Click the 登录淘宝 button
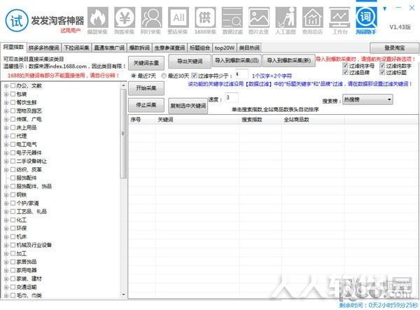 (394, 48)
